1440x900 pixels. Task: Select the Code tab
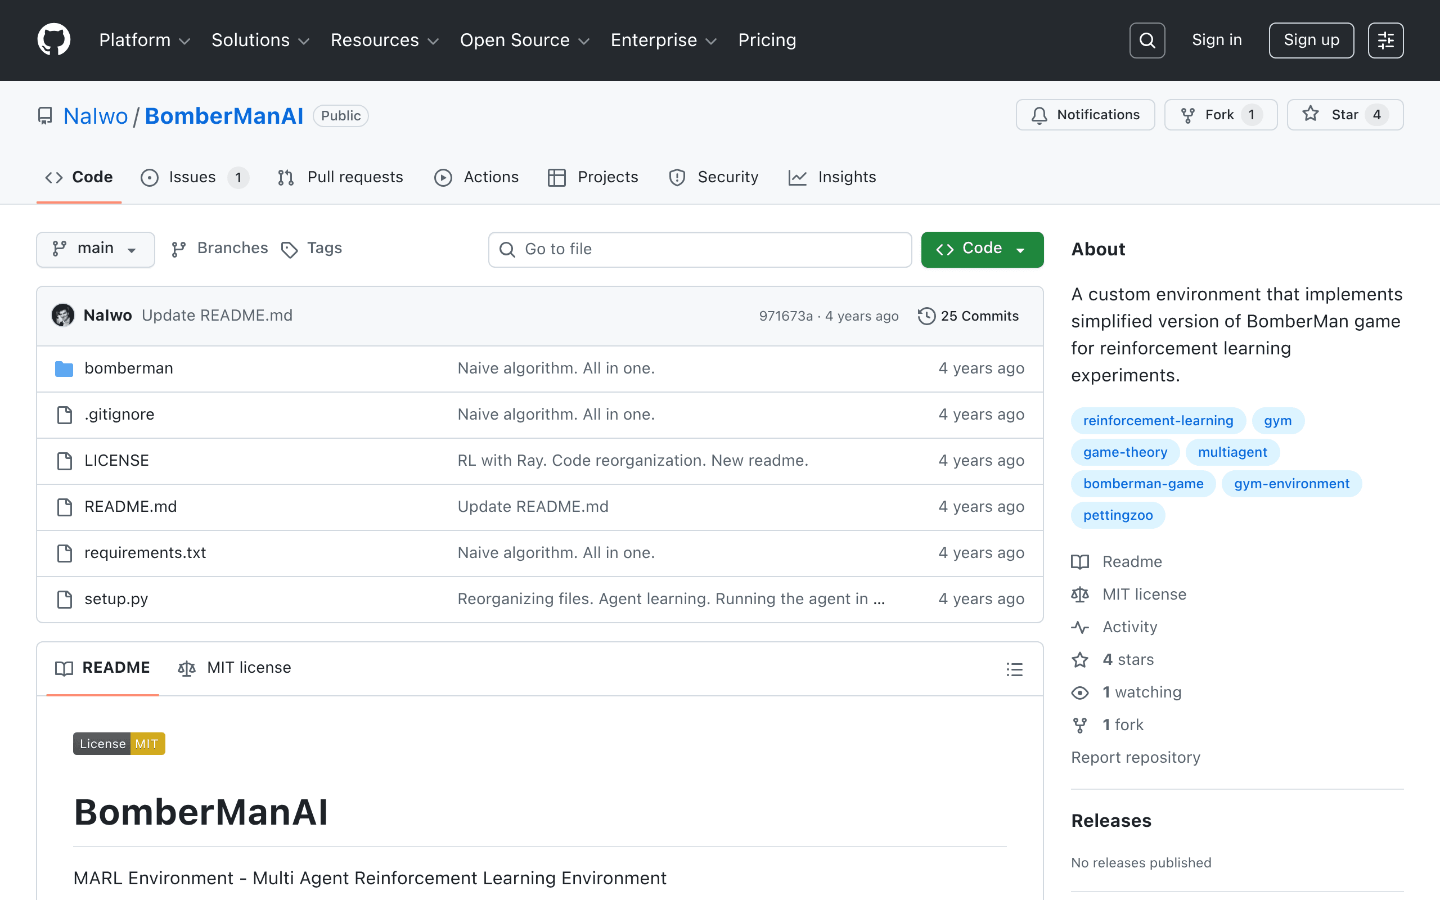point(79,177)
